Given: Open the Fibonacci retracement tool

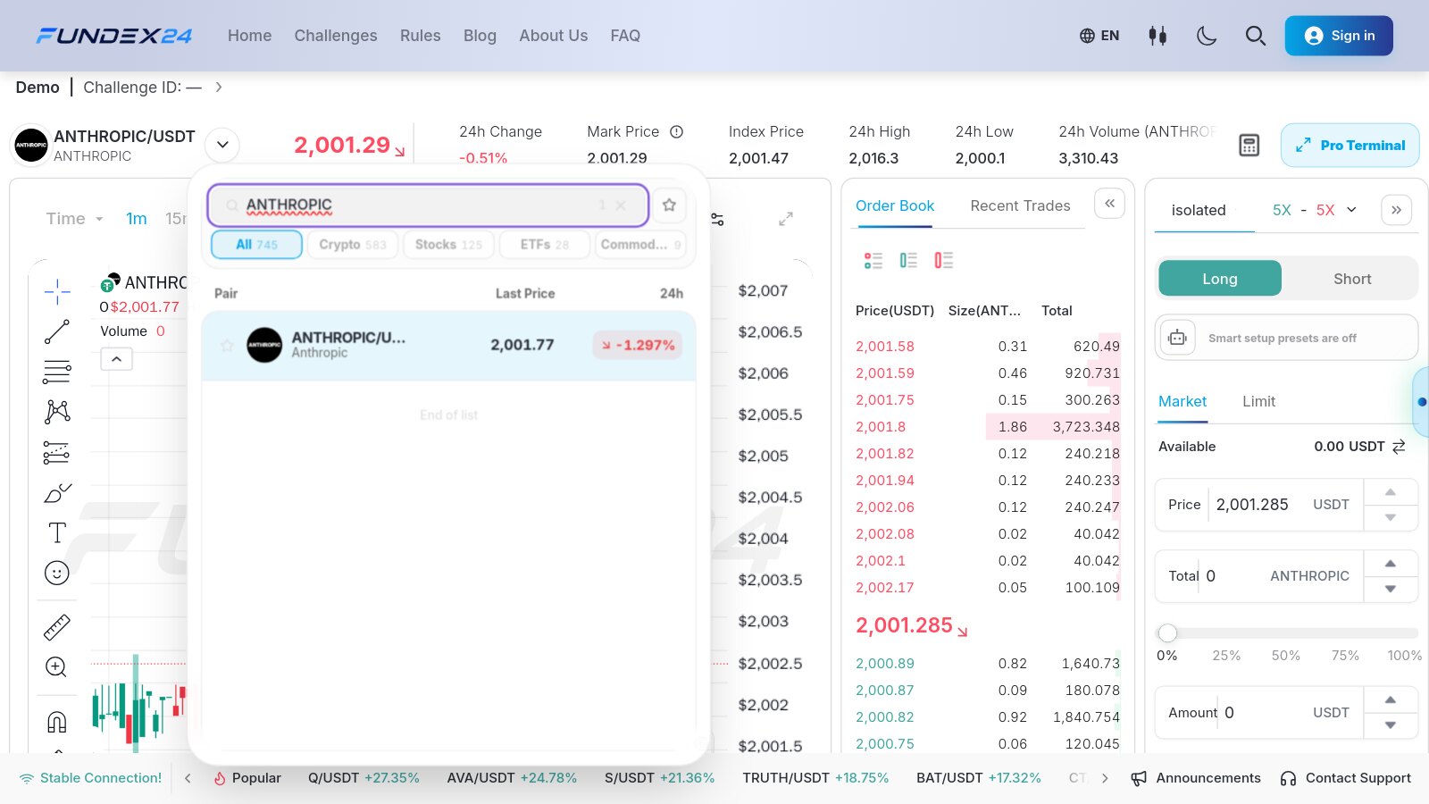Looking at the screenshot, I should tap(57, 372).
